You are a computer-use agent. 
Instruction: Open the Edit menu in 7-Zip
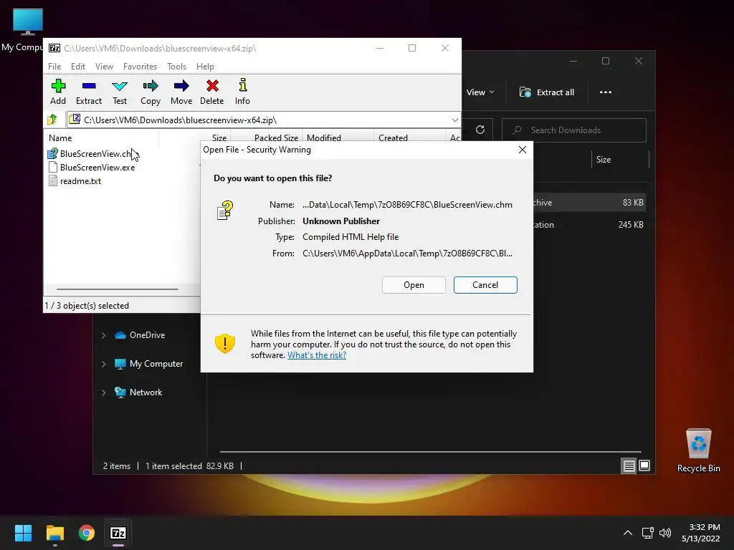(x=77, y=67)
